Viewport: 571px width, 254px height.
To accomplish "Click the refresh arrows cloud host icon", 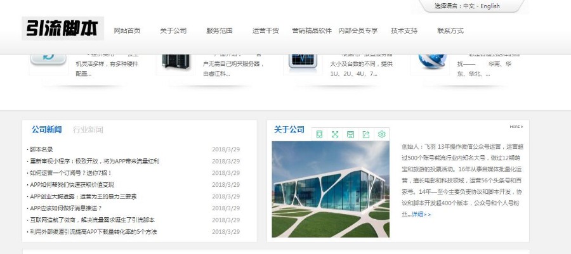I will coord(48,60).
